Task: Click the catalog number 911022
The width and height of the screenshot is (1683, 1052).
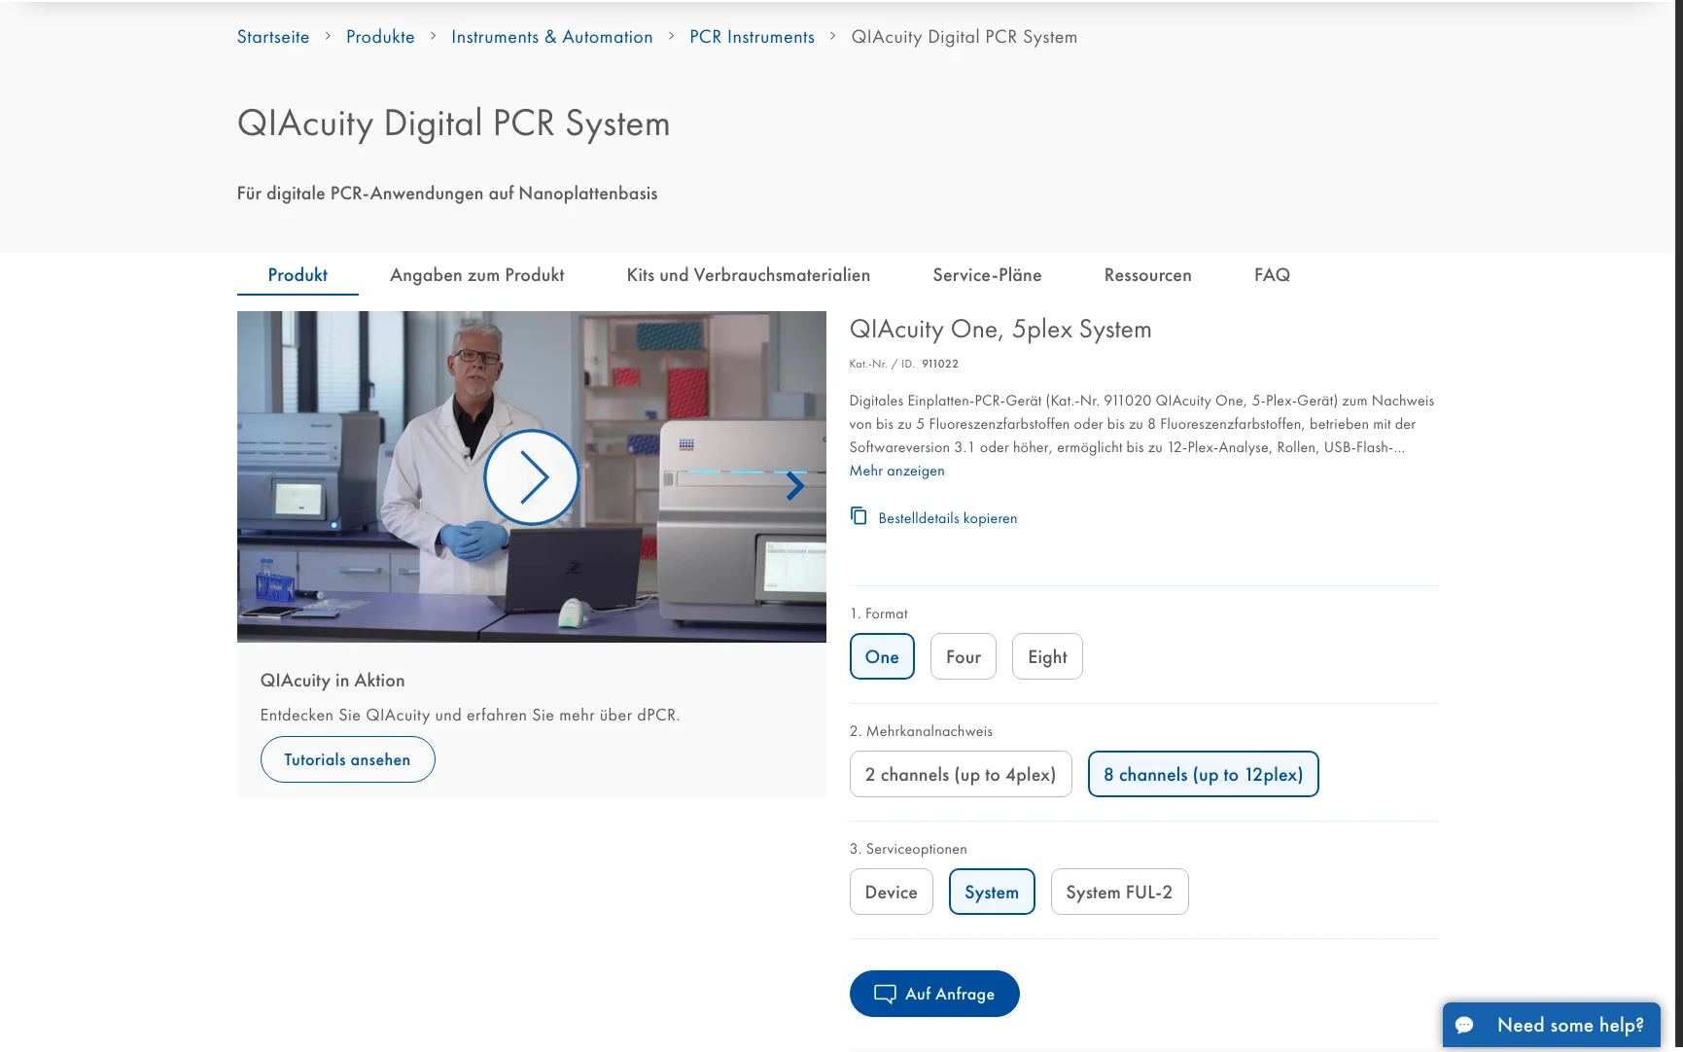Action: [940, 364]
